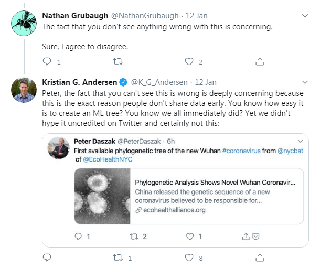Expand options menu on Peter Daszak's tweet
The image size is (320, 268).
pyautogui.click(x=299, y=142)
